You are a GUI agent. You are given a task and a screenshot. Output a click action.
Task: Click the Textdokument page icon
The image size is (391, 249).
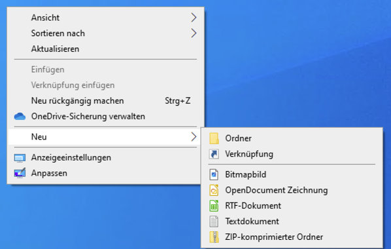click(214, 221)
